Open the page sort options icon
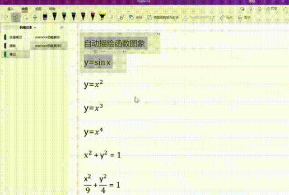 (x=61, y=28)
